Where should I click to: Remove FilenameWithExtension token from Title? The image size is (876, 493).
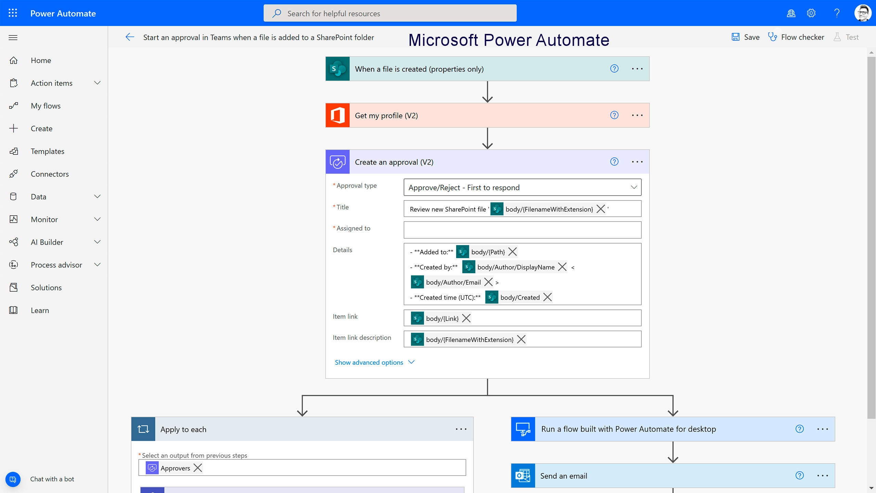[601, 209]
